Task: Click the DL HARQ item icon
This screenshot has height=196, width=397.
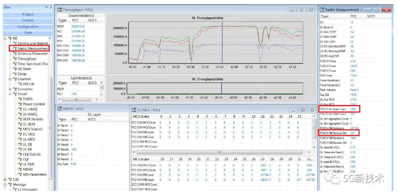Action: tap(20, 109)
